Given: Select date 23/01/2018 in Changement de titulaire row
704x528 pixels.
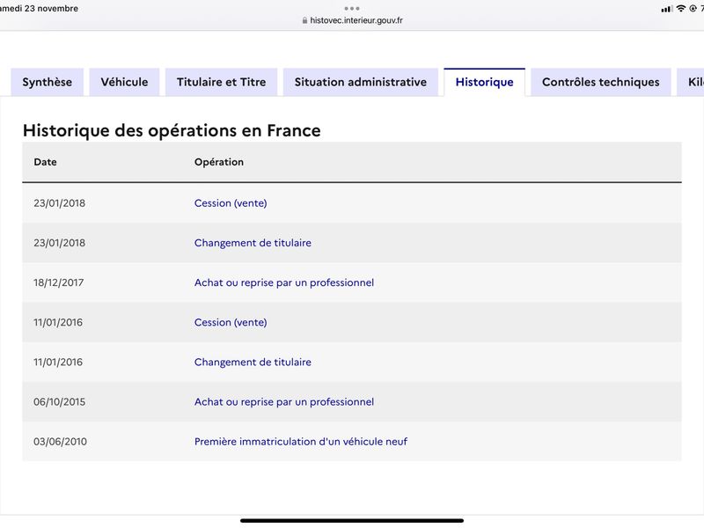Looking at the screenshot, I should click(x=59, y=243).
